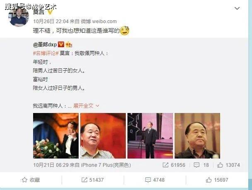This screenshot has width=252, height=190.
Task: Open first photo with flowers
Action: [56, 136]
